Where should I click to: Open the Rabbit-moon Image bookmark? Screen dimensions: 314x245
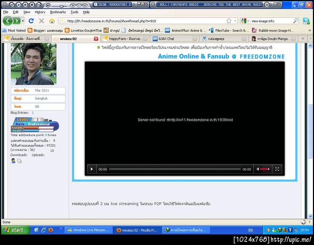click(x=273, y=30)
